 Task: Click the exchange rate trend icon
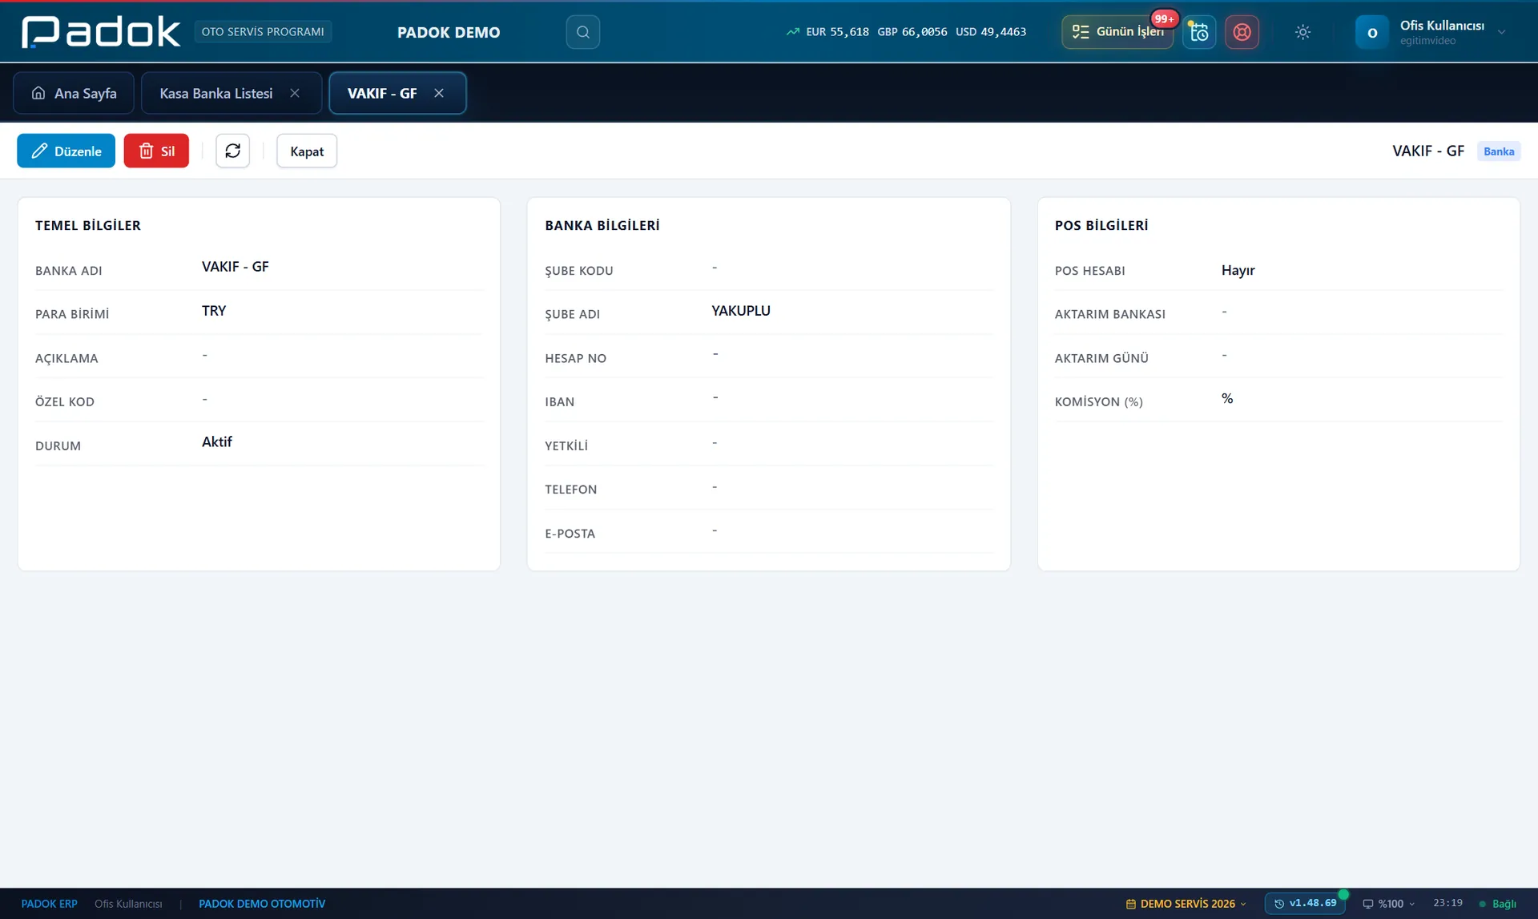click(792, 32)
